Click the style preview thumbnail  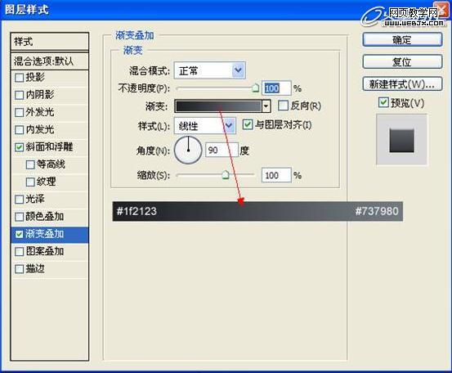[401, 140]
